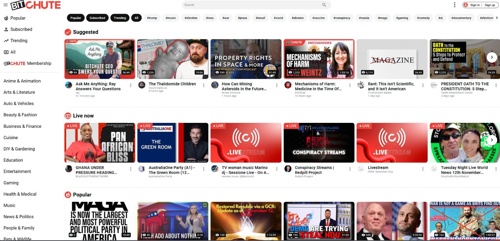Screen dimensions: 500x241
Task: Select the Subscribed filter chip
Action: tap(97, 18)
